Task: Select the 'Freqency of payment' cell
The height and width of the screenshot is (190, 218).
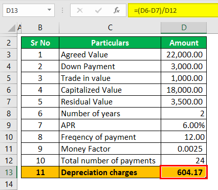Action: tap(110, 137)
